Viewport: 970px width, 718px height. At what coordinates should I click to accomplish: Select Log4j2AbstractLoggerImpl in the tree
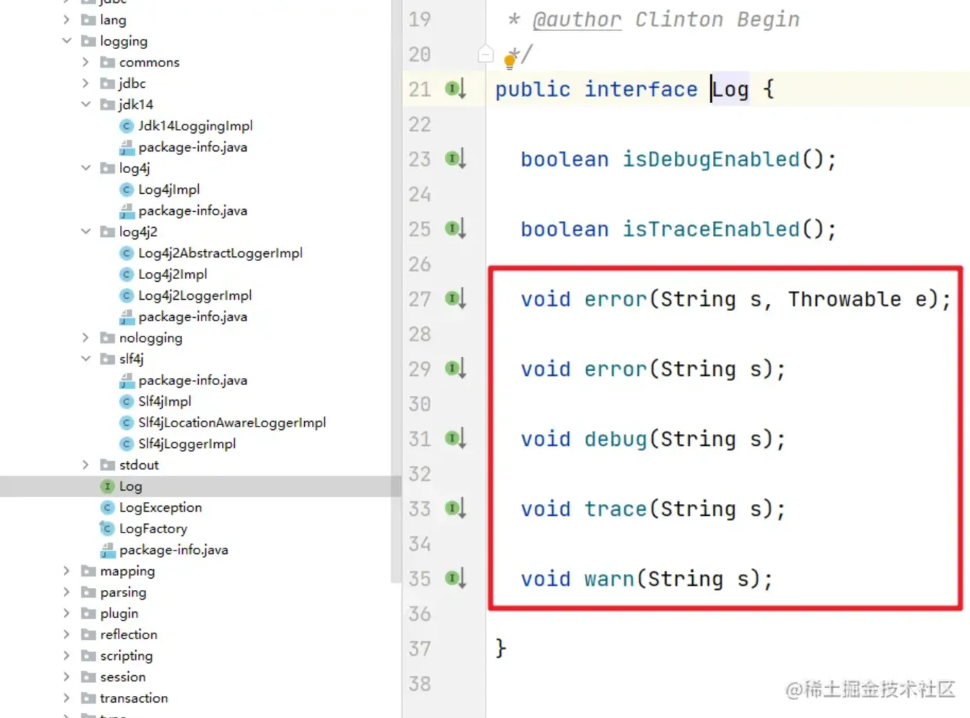(x=220, y=253)
